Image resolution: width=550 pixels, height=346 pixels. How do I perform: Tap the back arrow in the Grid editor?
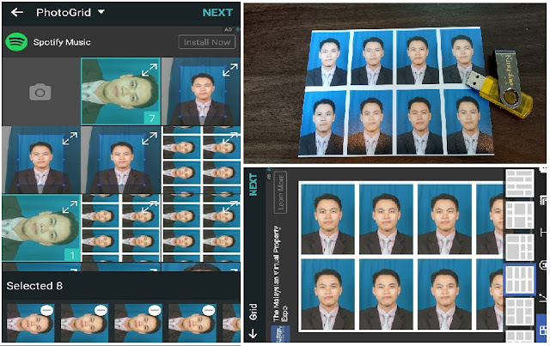pos(253,333)
